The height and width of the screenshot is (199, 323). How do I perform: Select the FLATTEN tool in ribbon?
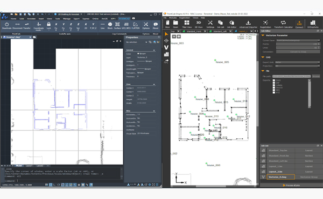pos(135,25)
